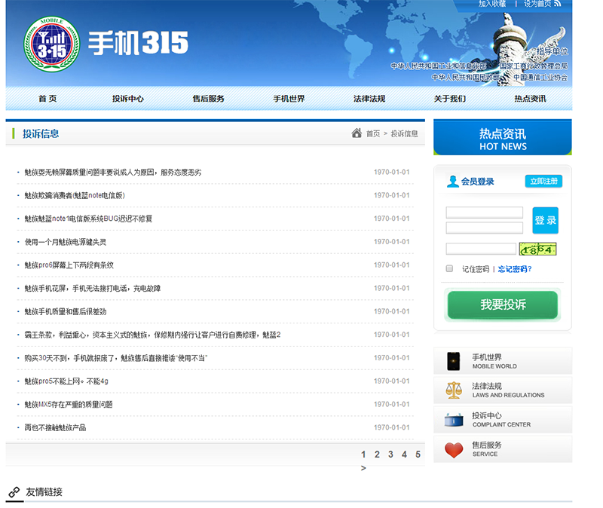This screenshot has height=508, width=603.
Task: Go to page 4 of complaints
Action: point(404,454)
